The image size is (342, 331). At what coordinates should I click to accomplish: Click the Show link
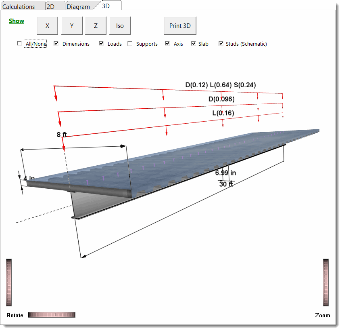click(x=16, y=21)
